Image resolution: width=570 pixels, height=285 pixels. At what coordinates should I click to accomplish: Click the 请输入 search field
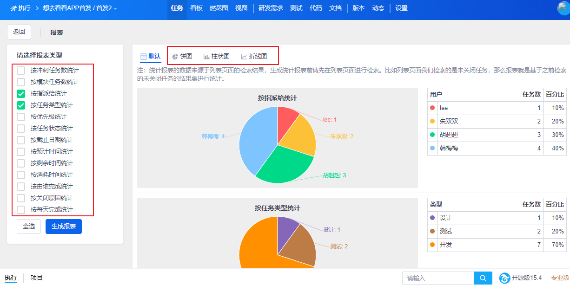[438, 278]
